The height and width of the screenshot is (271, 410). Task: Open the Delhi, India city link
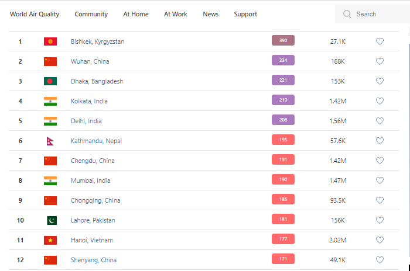point(86,121)
